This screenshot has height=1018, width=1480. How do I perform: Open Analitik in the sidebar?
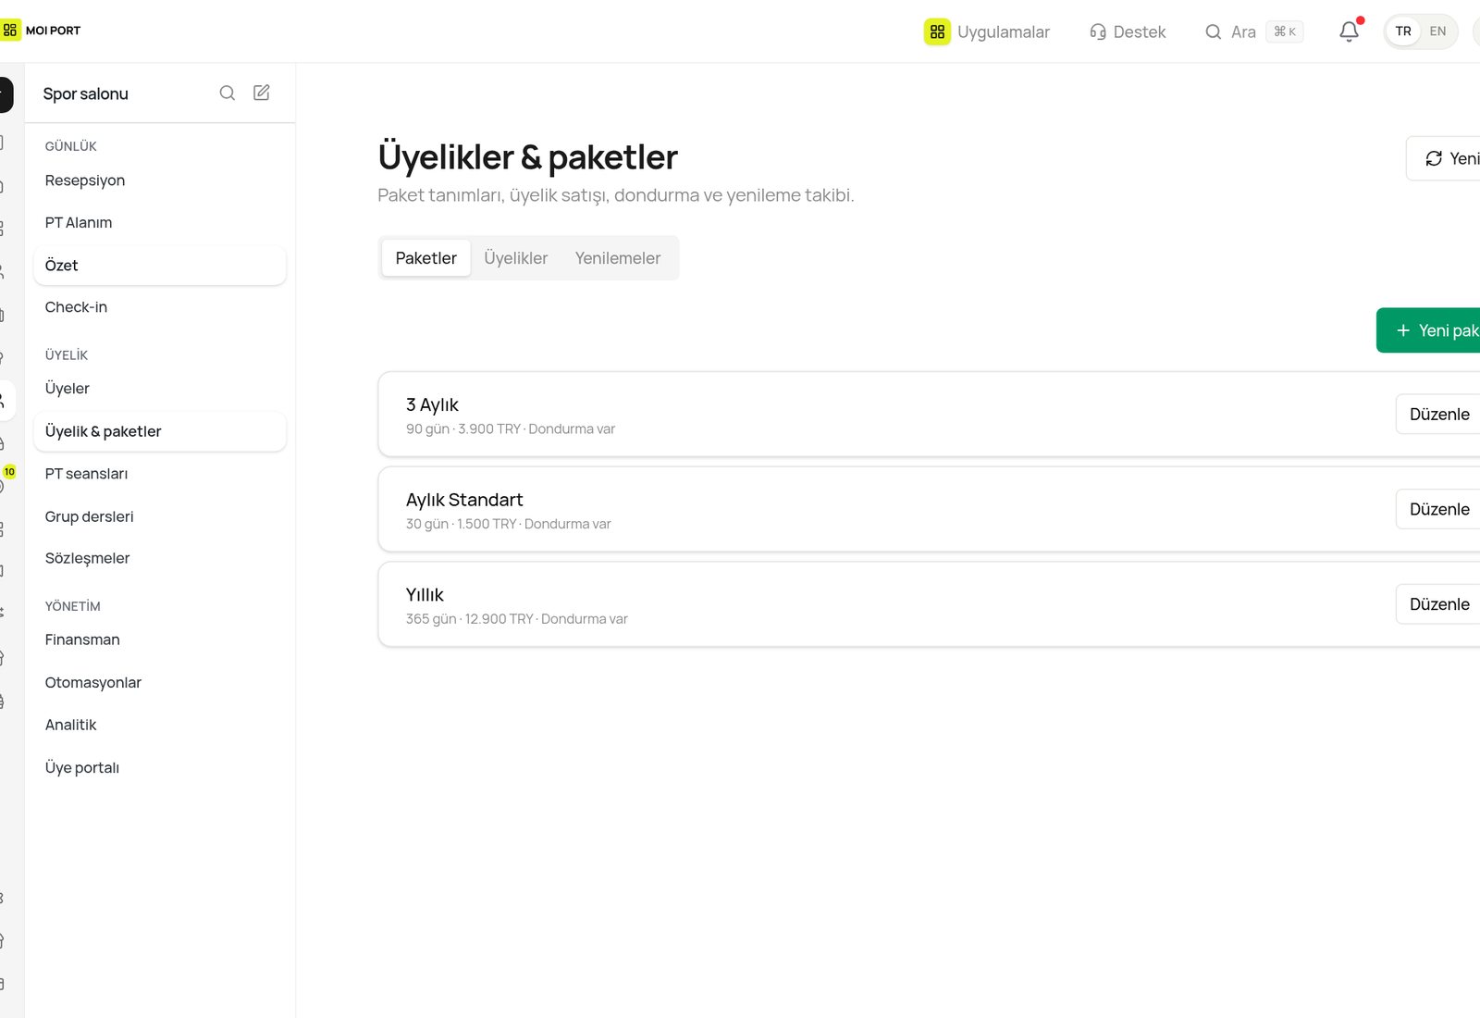point(159,725)
